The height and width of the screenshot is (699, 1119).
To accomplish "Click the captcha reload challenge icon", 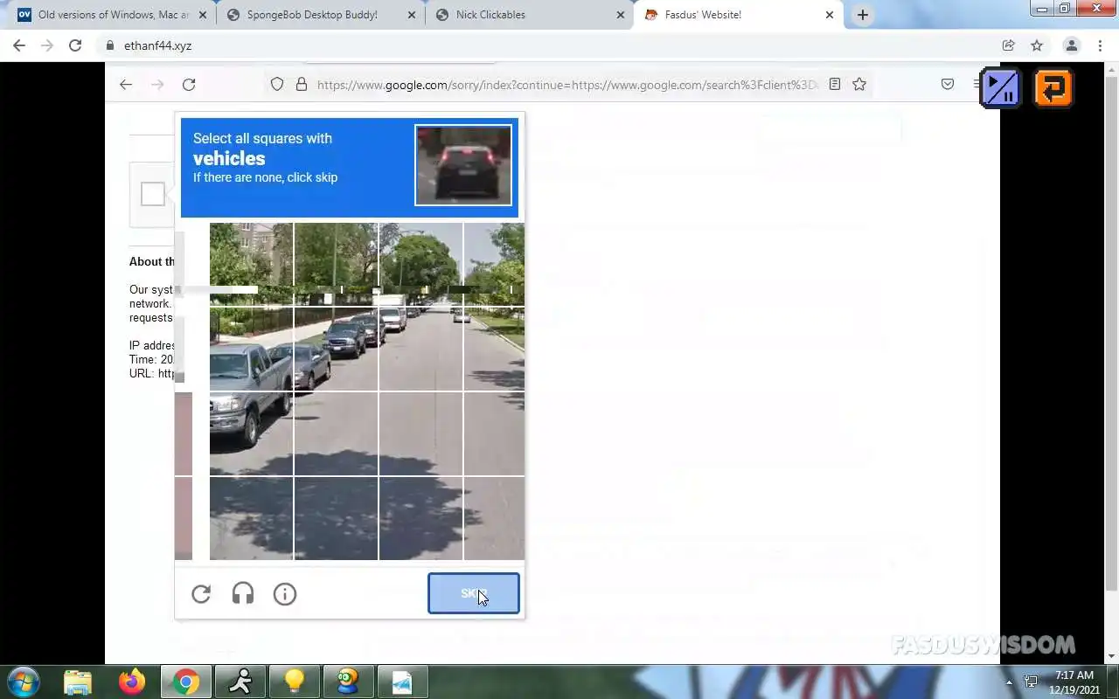I will (x=201, y=594).
